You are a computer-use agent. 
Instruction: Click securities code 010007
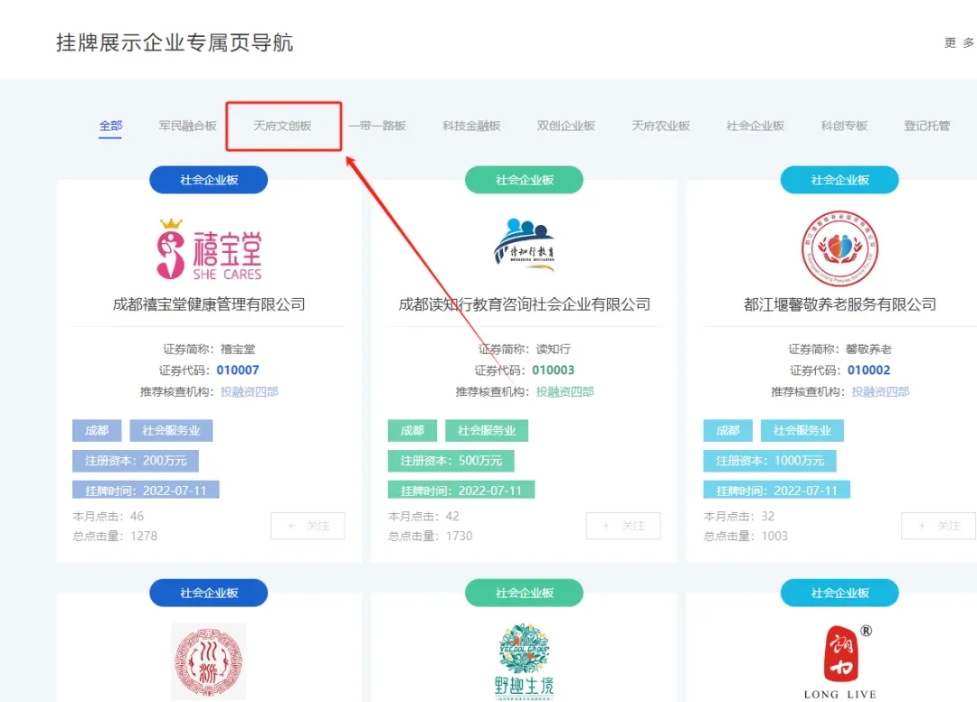pyautogui.click(x=237, y=370)
